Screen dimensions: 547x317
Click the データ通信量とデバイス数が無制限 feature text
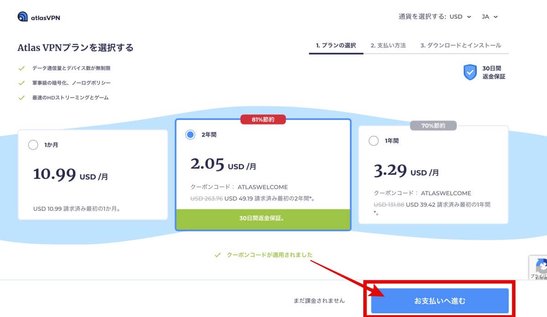coord(71,68)
